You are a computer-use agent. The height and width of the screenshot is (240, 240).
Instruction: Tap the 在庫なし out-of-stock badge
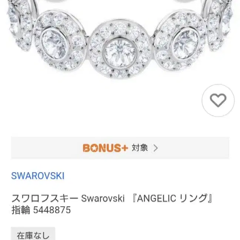click(33, 234)
